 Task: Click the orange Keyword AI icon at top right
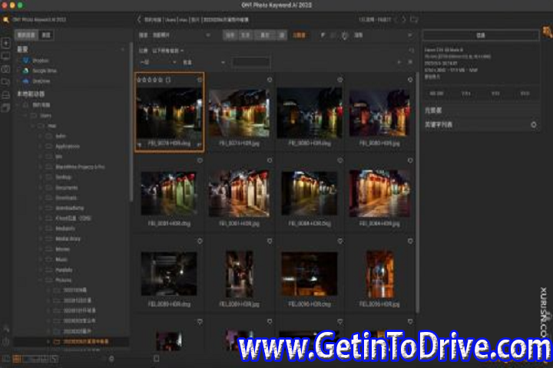coord(547,33)
